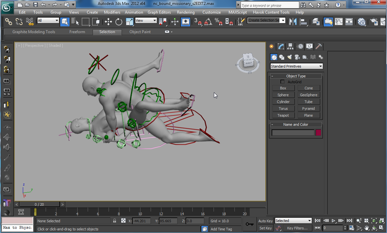Open Edit Named Selection Sets icon
This screenshot has height=233, width=387.
[241, 22]
